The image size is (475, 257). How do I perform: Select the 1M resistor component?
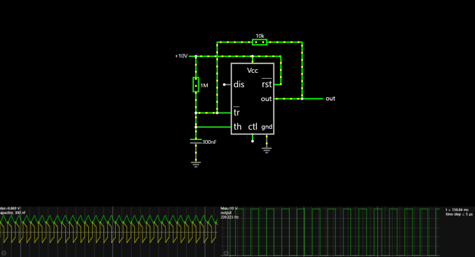pyautogui.click(x=196, y=85)
